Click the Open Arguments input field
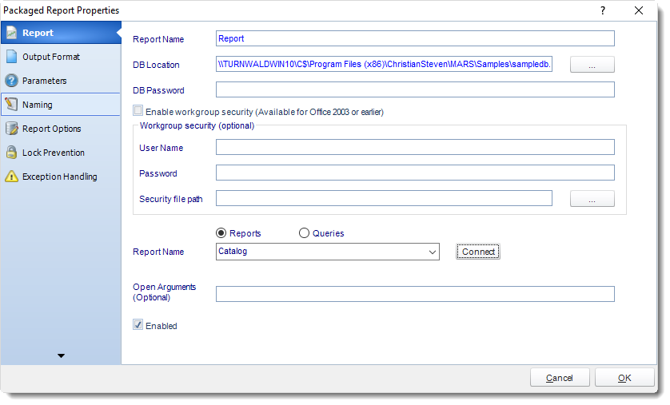Screen dimensions: 670x405 point(415,294)
